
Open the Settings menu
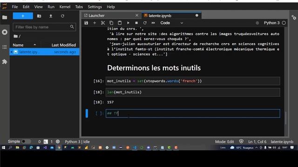95,7
